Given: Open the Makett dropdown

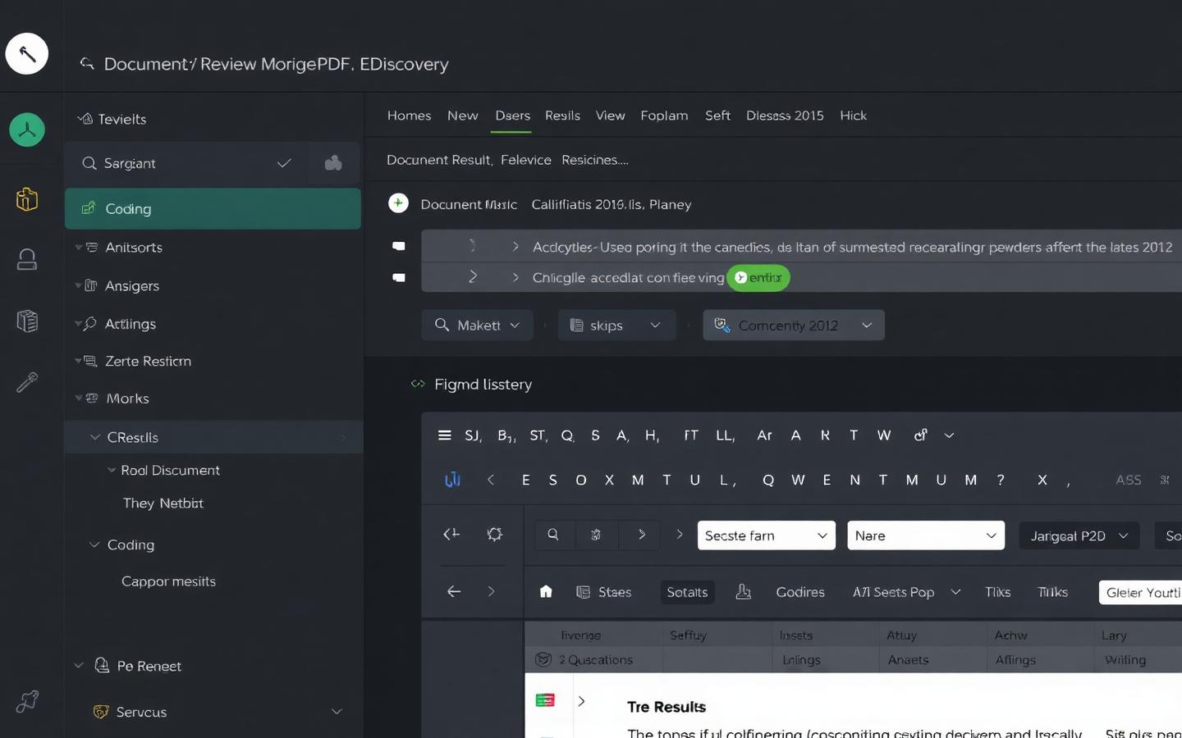Looking at the screenshot, I should [478, 326].
